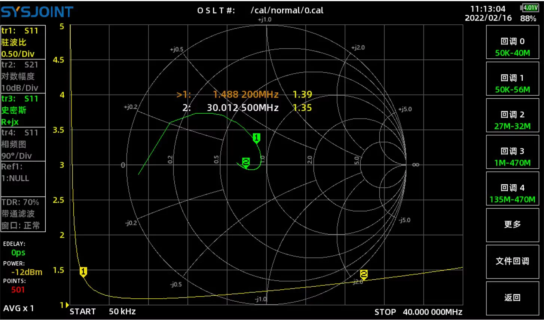Click green marker 1 on Smith chart
544x320 pixels.
[x=256, y=138]
